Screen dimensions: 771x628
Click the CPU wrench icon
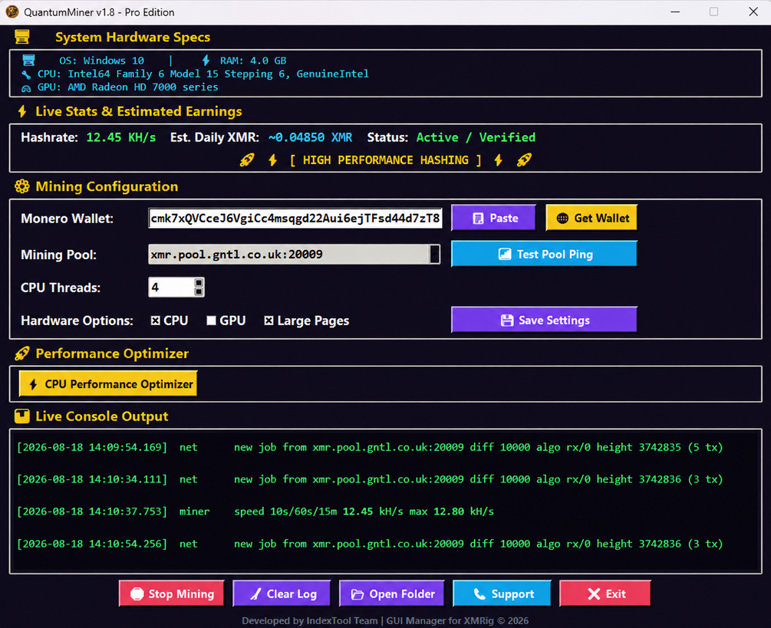26,74
